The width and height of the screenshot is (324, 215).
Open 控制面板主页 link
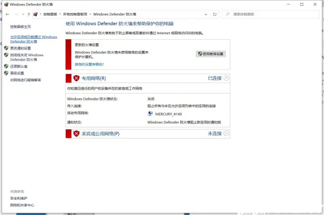tap(21, 26)
